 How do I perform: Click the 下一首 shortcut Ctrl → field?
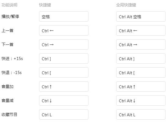[x=64, y=44]
